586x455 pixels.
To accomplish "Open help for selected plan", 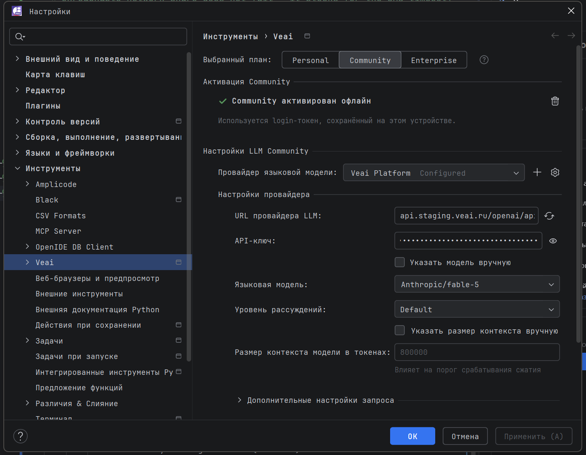I will pyautogui.click(x=484, y=60).
